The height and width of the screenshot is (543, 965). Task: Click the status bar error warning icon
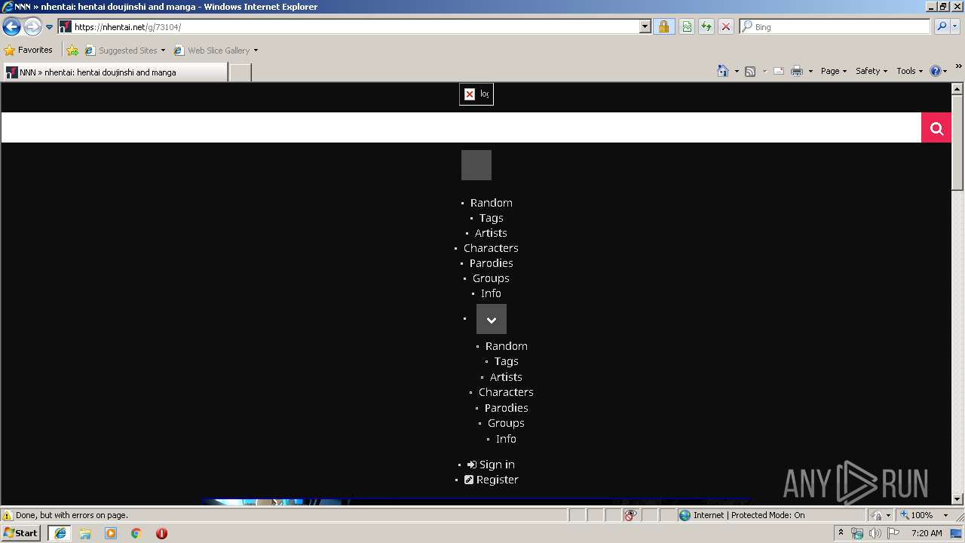(8, 515)
